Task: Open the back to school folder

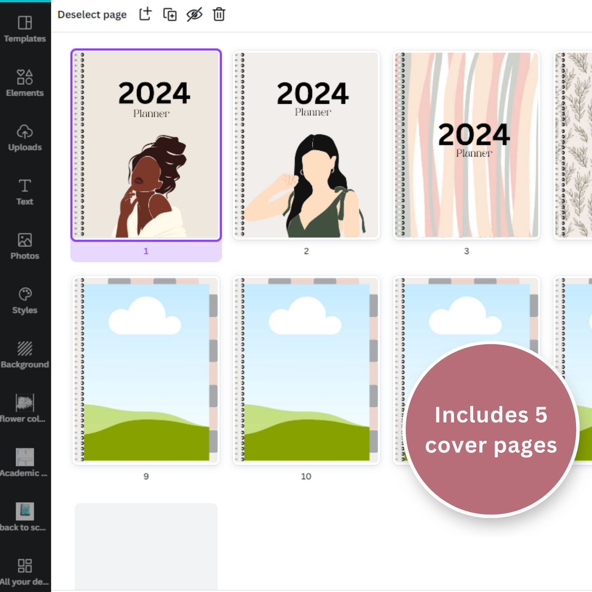Action: click(x=25, y=517)
